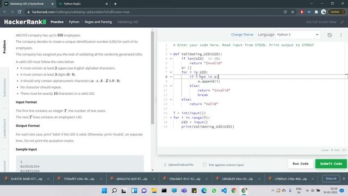Select the Validating UID HackerRank tab
The image size is (348, 196).
pyautogui.click(x=29, y=4)
